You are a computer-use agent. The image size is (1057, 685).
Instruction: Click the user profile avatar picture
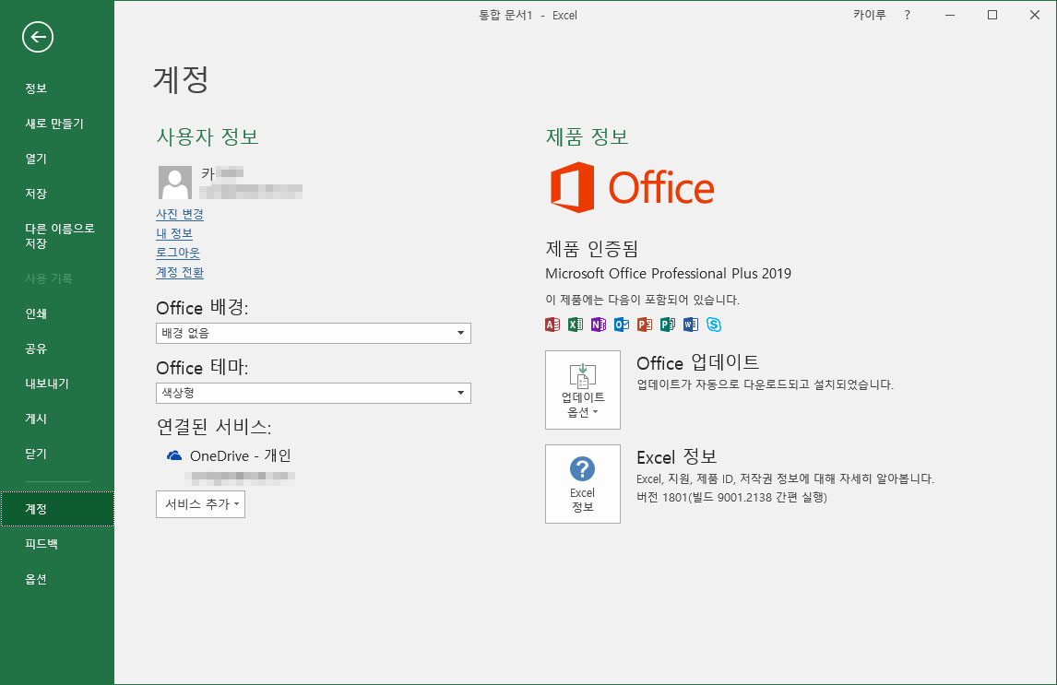(175, 183)
